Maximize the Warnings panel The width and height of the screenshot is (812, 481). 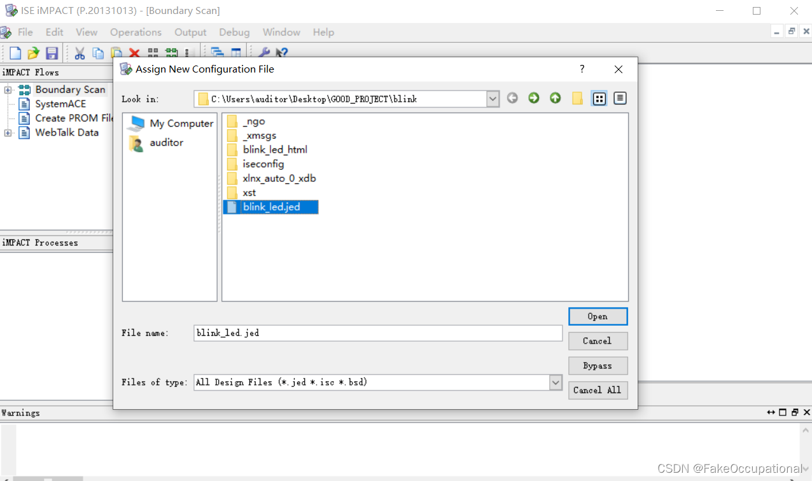click(783, 412)
